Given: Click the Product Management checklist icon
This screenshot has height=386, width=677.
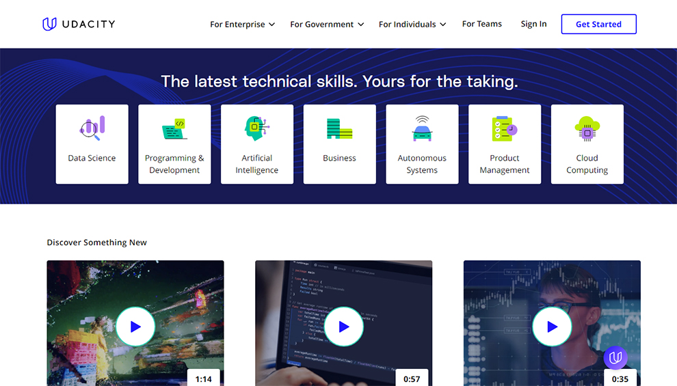Looking at the screenshot, I should pyautogui.click(x=504, y=128).
